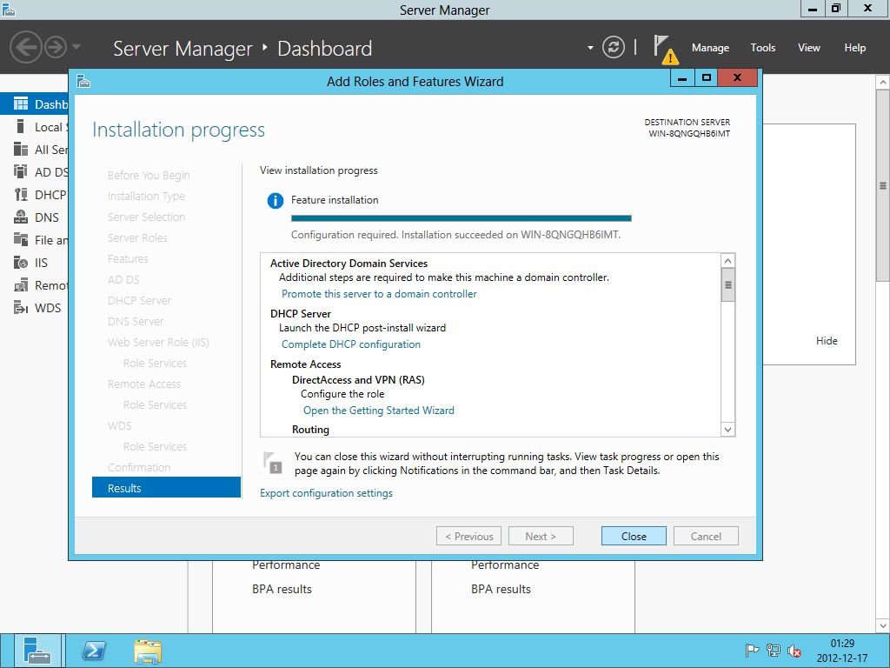Click the Active Directory Domain Services heading
The width and height of the screenshot is (890, 668).
click(x=349, y=263)
